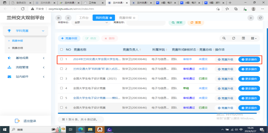Check the select-all checkbox in table header

61,50
